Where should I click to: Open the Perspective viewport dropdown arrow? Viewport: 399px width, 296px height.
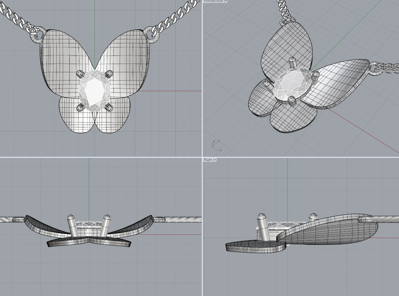[226, 1]
